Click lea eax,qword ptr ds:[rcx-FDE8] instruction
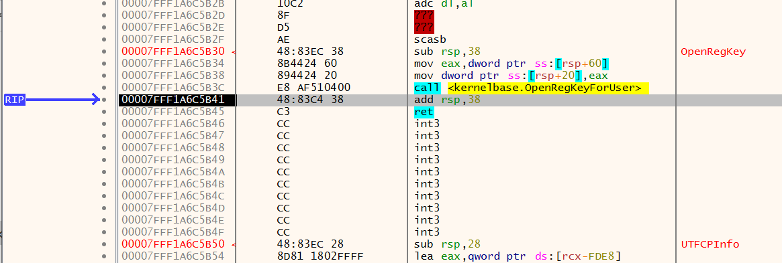 coord(518,256)
